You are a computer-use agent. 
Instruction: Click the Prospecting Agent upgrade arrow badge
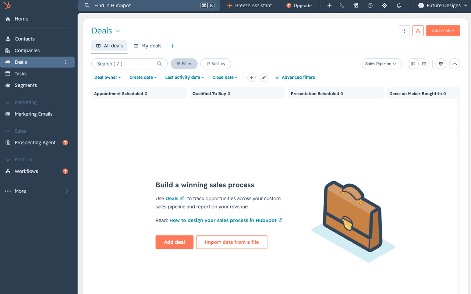coord(65,143)
